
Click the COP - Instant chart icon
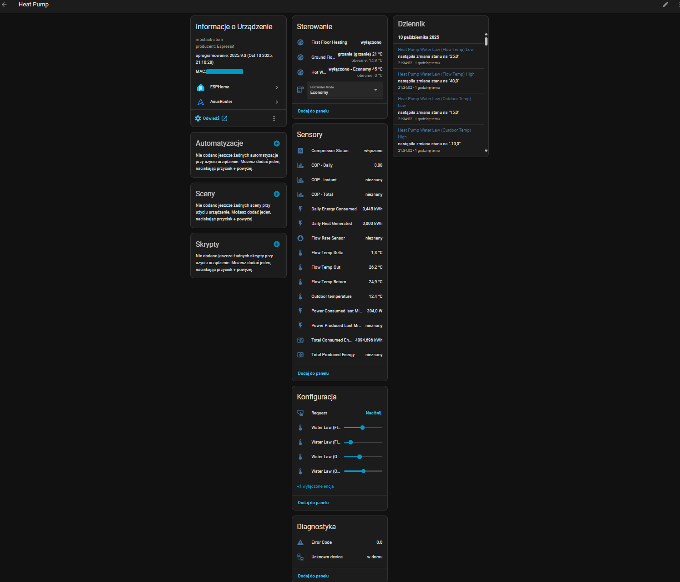pos(300,180)
